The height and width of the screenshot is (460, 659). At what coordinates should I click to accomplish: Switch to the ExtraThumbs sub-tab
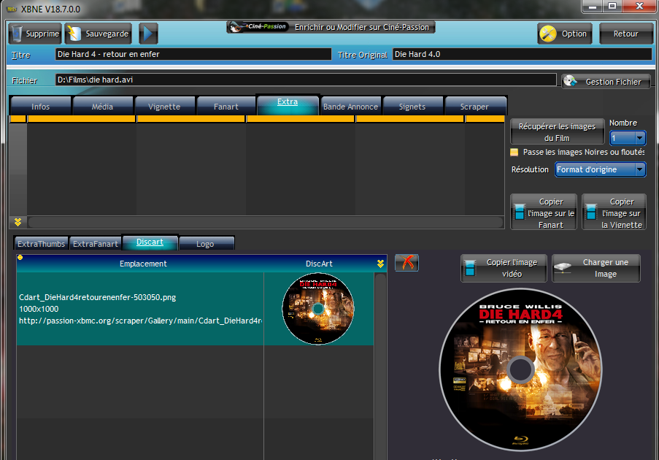[x=41, y=244]
